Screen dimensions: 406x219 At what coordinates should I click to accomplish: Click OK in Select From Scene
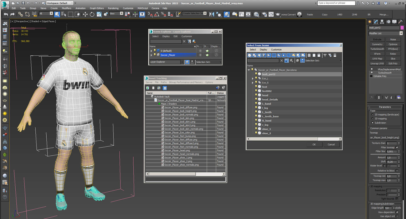(x=314, y=145)
